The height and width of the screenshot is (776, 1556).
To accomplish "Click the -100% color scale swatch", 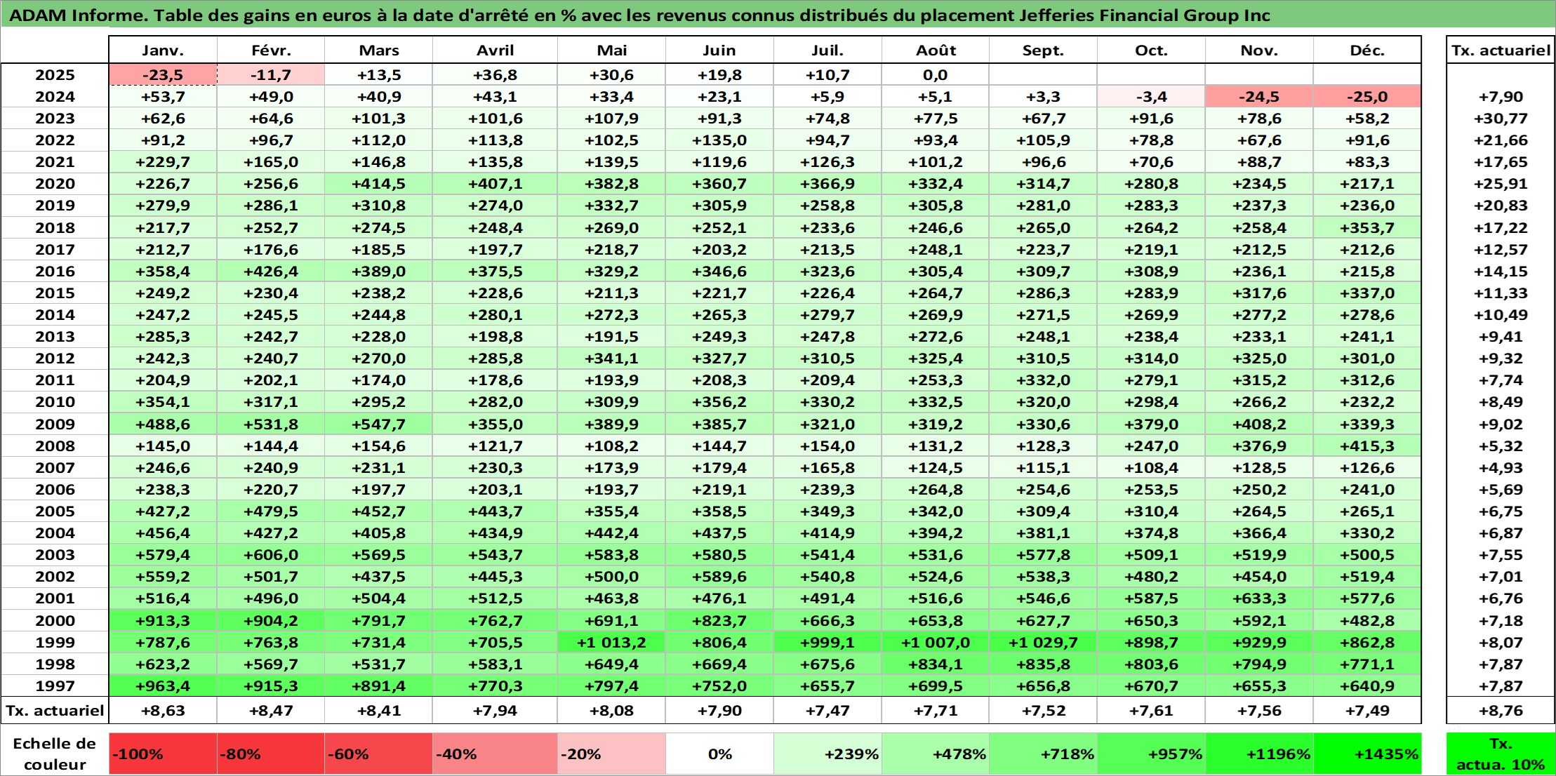I will 163,754.
